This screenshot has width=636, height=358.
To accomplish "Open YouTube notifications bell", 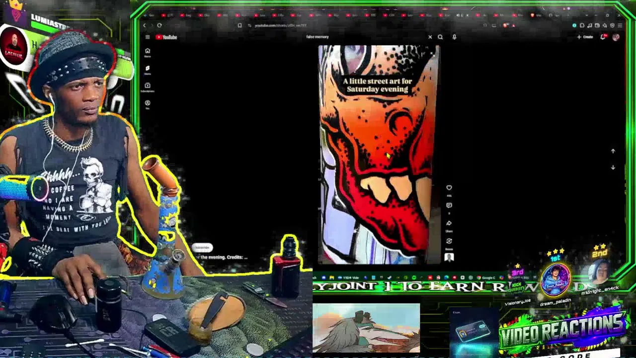I will (603, 37).
